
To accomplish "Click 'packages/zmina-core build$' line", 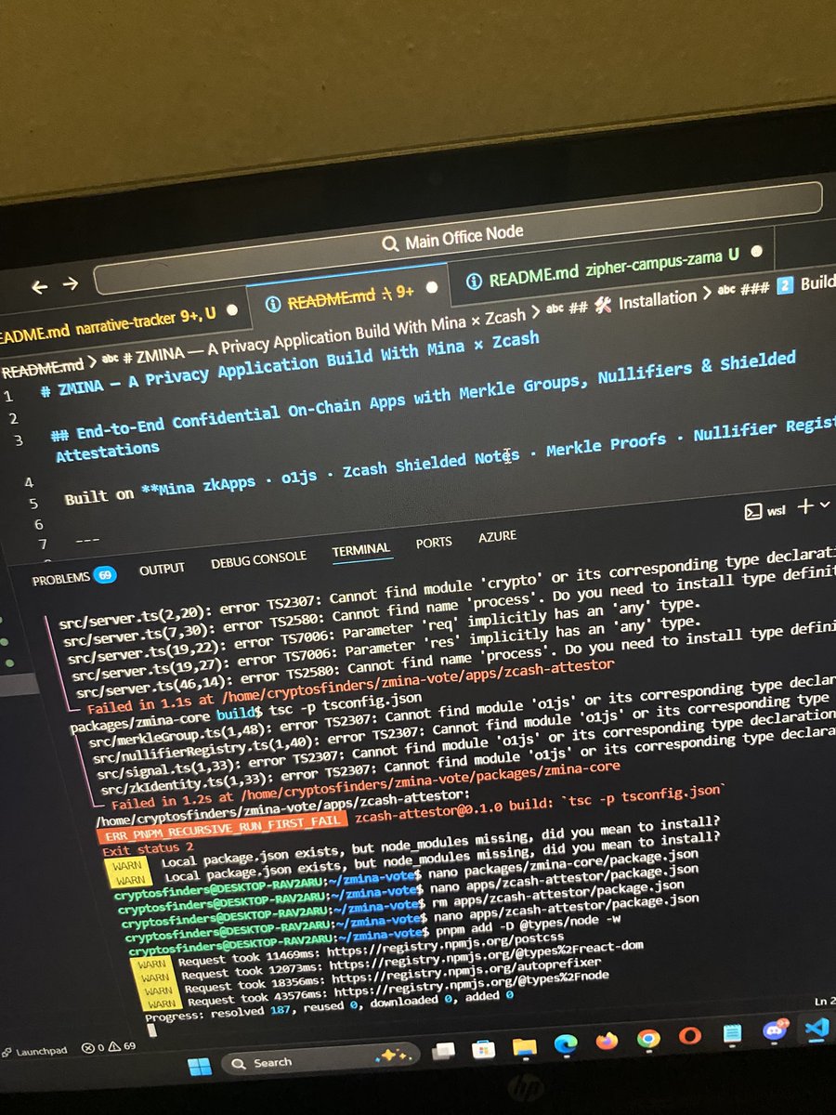I will pos(167,719).
